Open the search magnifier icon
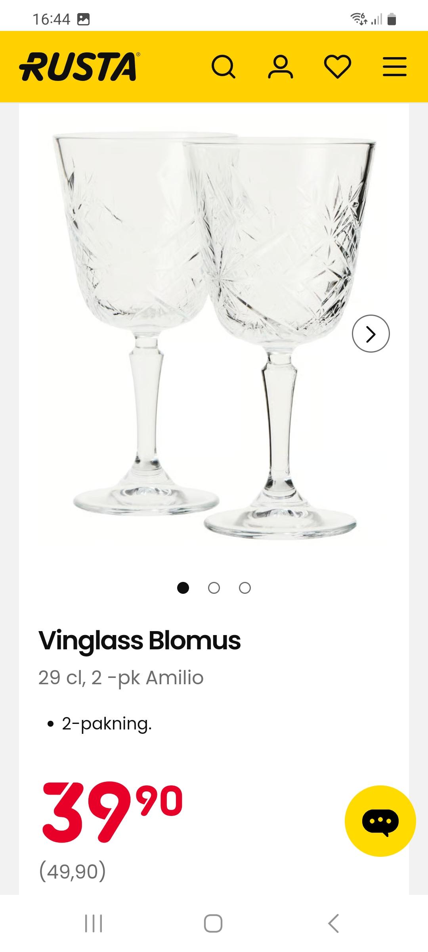 pyautogui.click(x=224, y=67)
